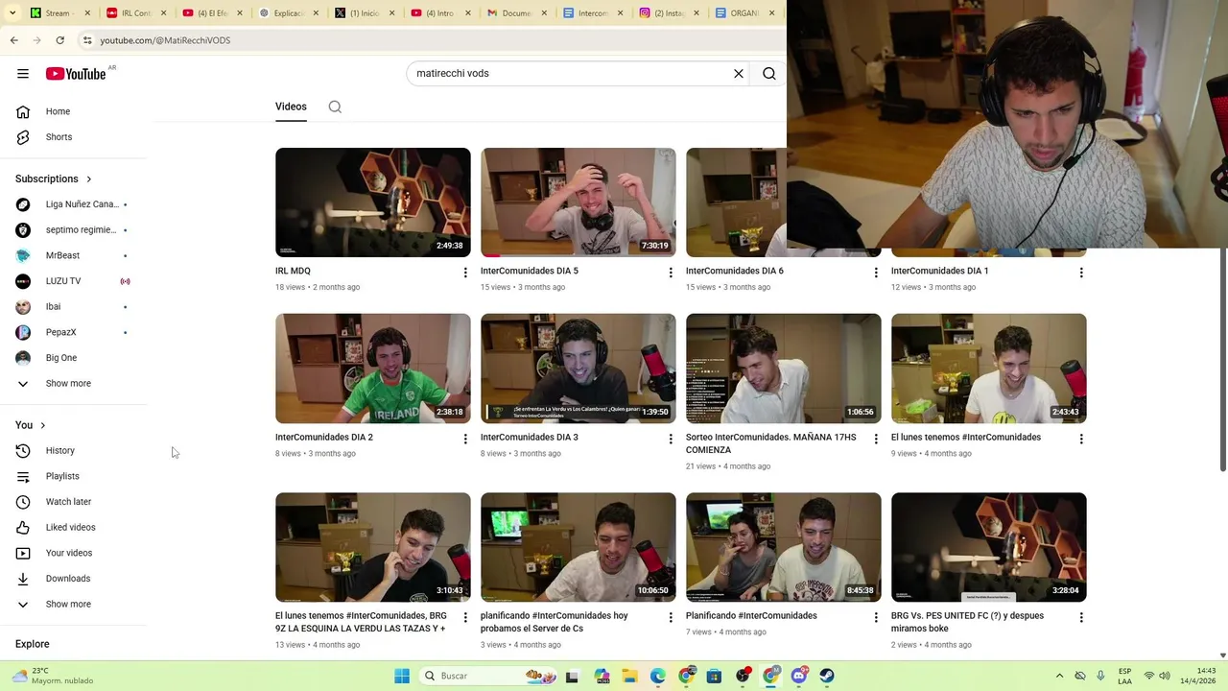
Task: Open more options for InterComunidades DIA 5
Action: pos(671,273)
